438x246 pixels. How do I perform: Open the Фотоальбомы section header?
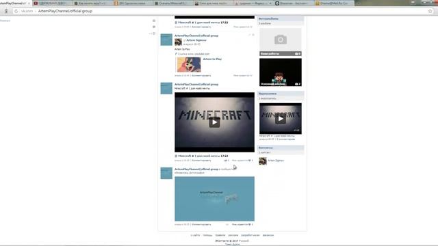281,18
